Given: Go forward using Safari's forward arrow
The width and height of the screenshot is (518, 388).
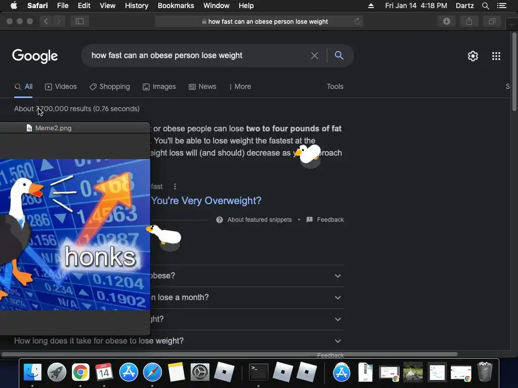Looking at the screenshot, I should [59, 21].
